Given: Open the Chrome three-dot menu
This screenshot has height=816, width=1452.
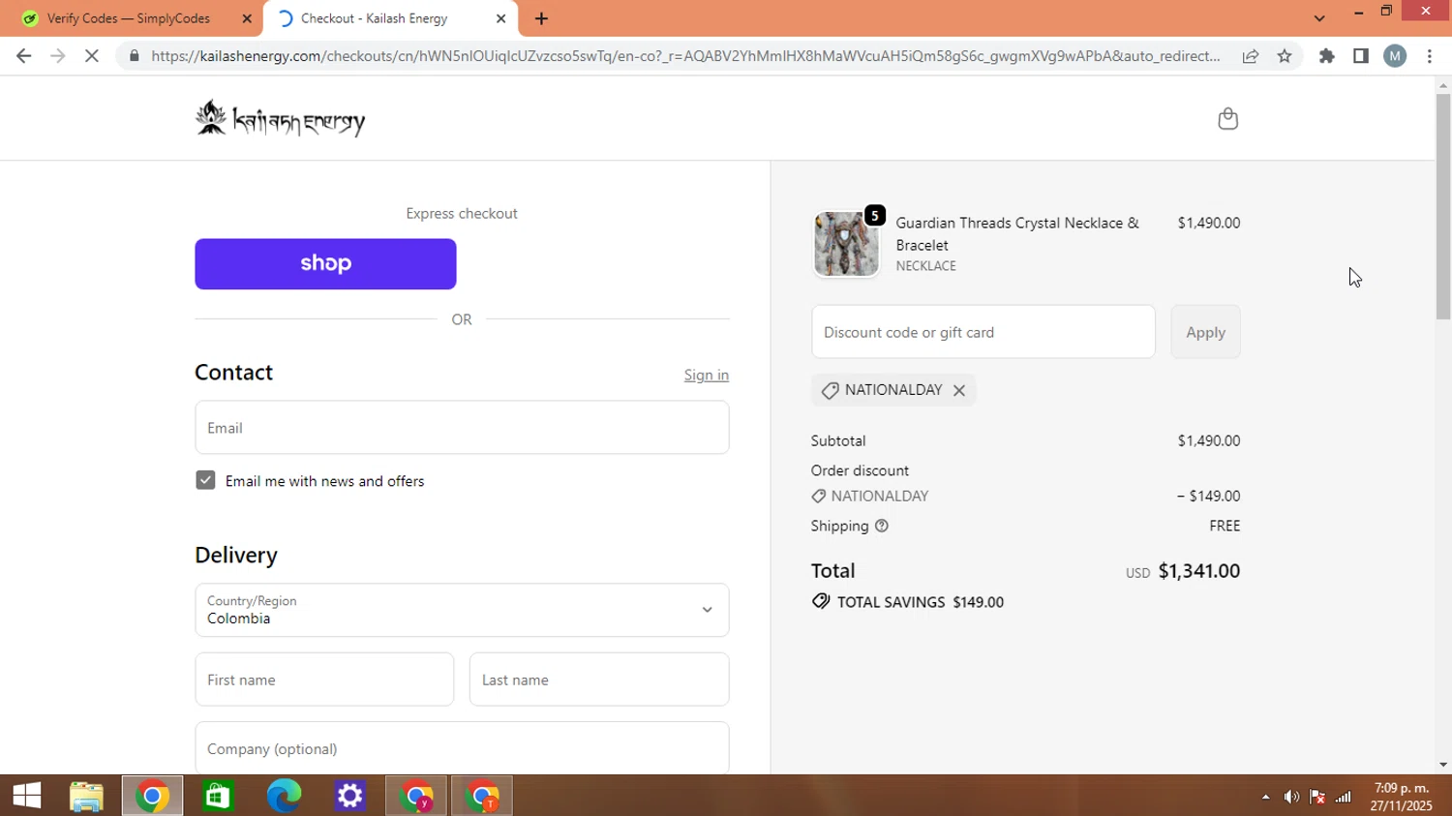Looking at the screenshot, I should [1430, 56].
